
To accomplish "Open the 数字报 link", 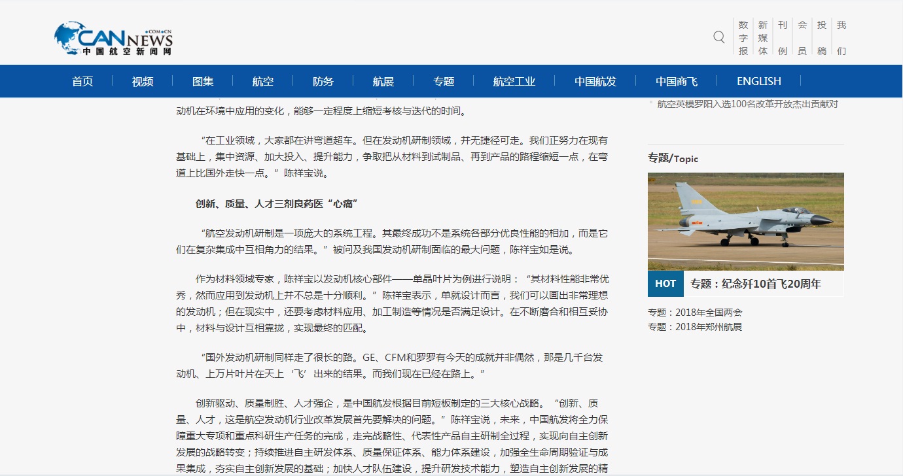I will click(x=743, y=38).
